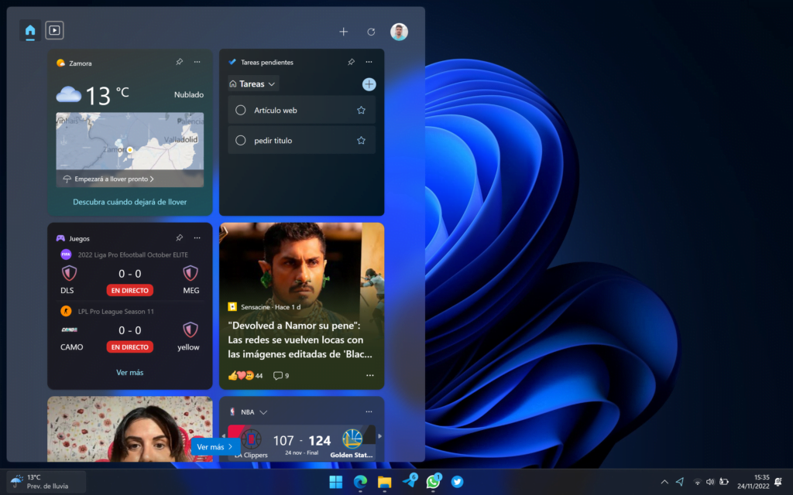This screenshot has height=495, width=793.
Task: Expand the NBA league selector
Action: click(x=263, y=411)
